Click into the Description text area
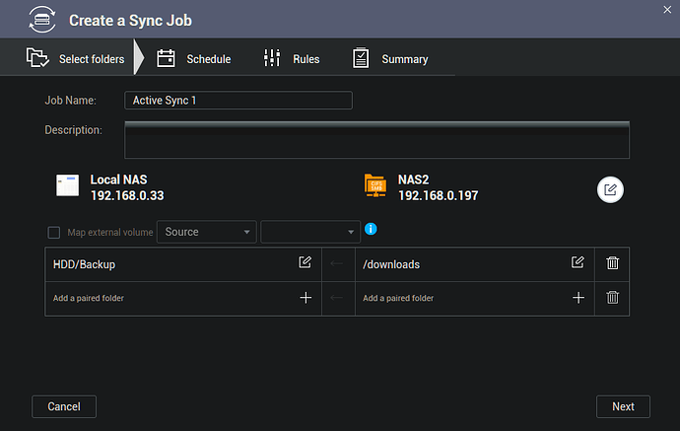 (376, 140)
